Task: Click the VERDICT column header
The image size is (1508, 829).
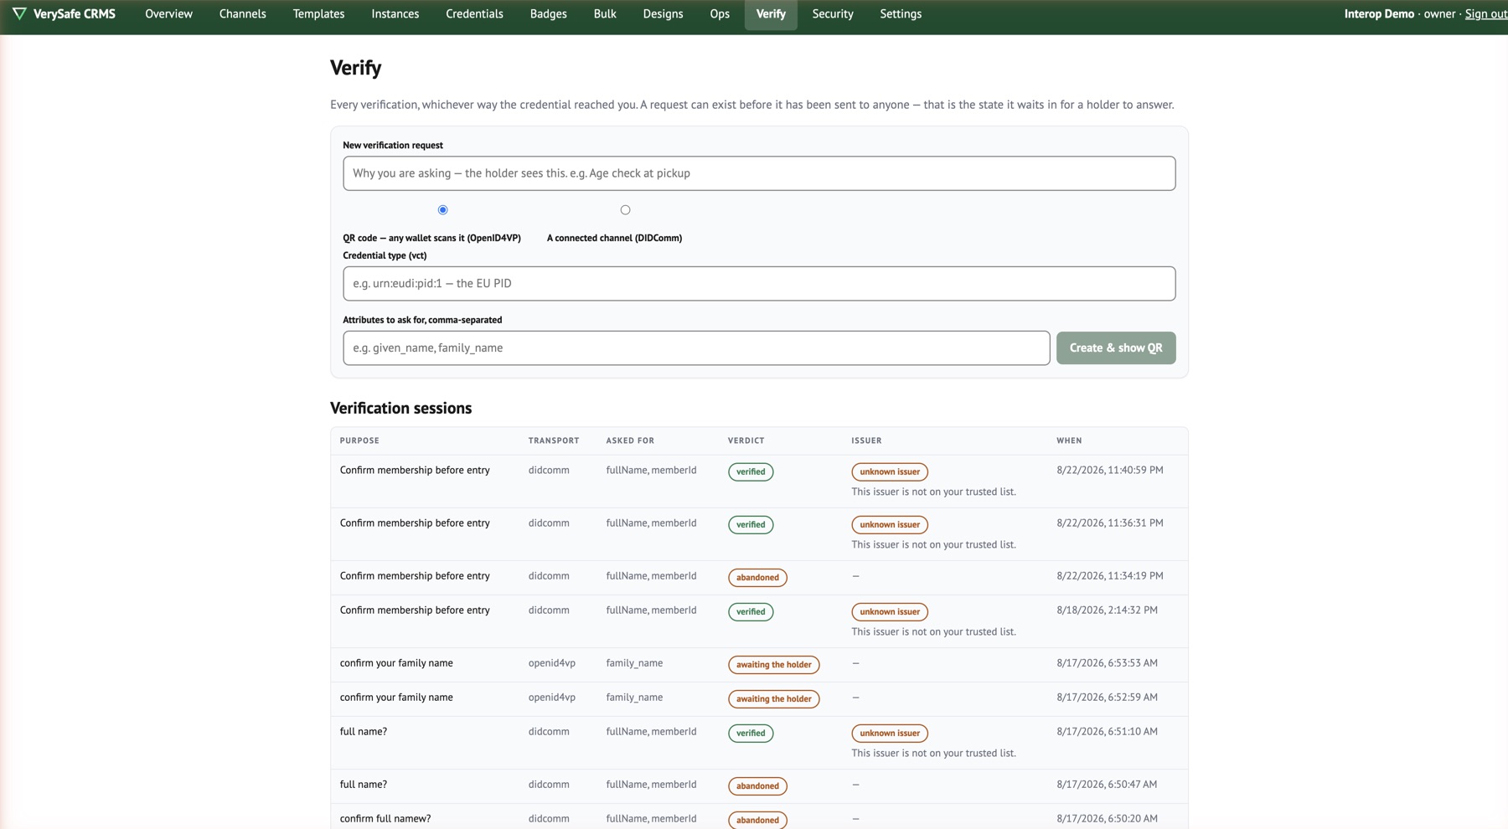Action: pyautogui.click(x=746, y=440)
